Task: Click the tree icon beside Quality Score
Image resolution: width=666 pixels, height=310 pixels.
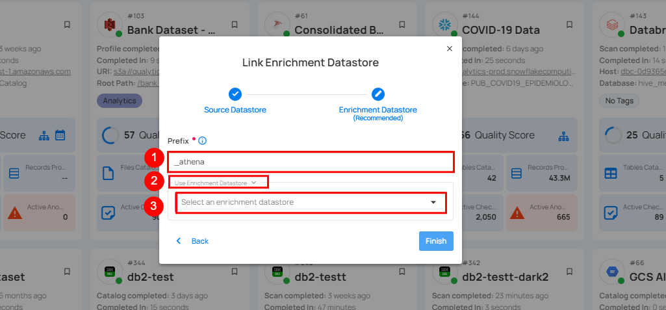Action: click(565, 136)
